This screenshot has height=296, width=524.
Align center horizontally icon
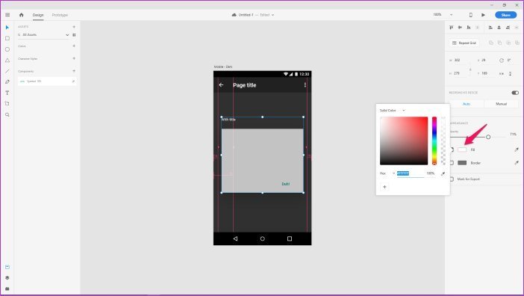(499, 28)
